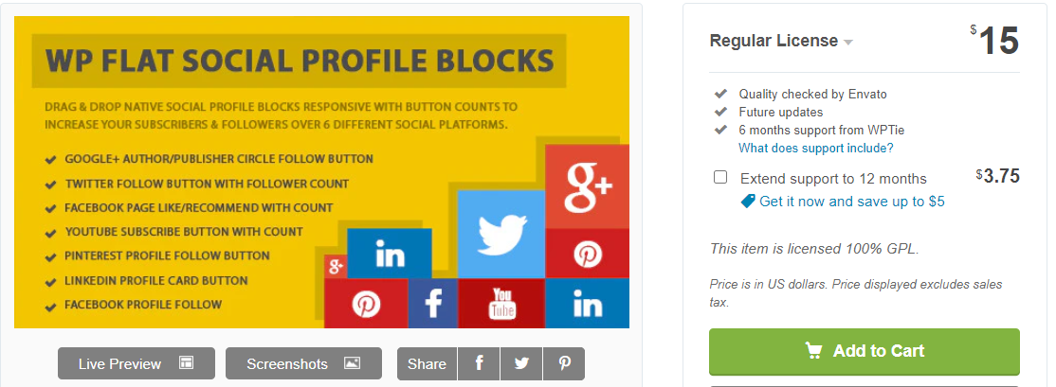Click the large Twitter bird tile
The height and width of the screenshot is (387, 1056).
[501, 234]
